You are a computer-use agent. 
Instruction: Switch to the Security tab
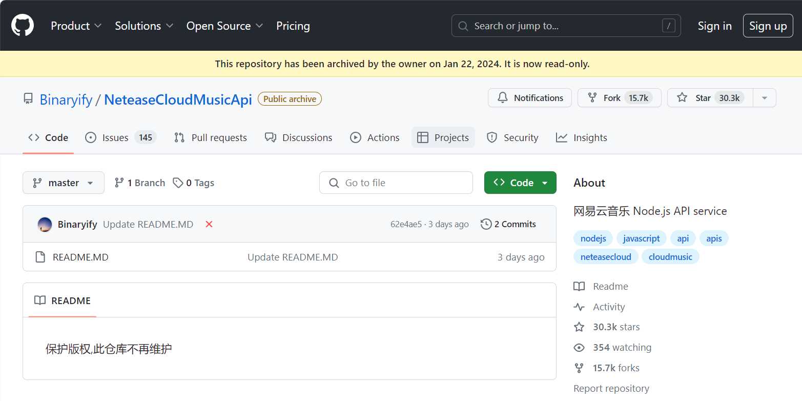pyautogui.click(x=512, y=137)
